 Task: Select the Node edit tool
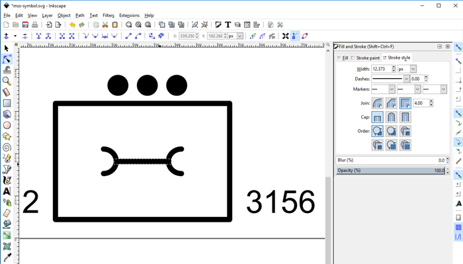coord(7,59)
